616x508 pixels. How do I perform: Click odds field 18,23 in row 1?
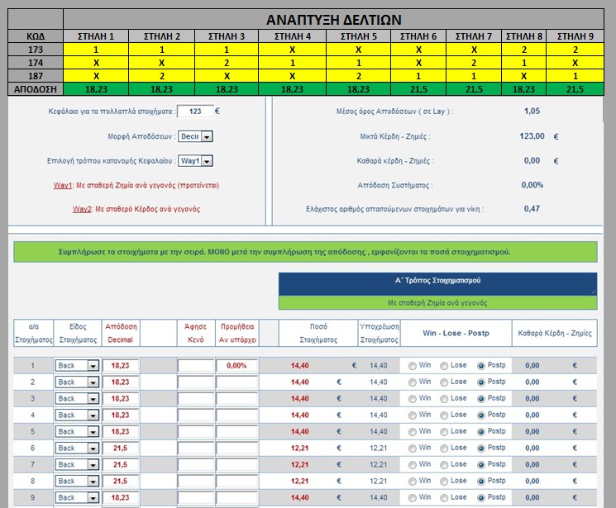[121, 365]
